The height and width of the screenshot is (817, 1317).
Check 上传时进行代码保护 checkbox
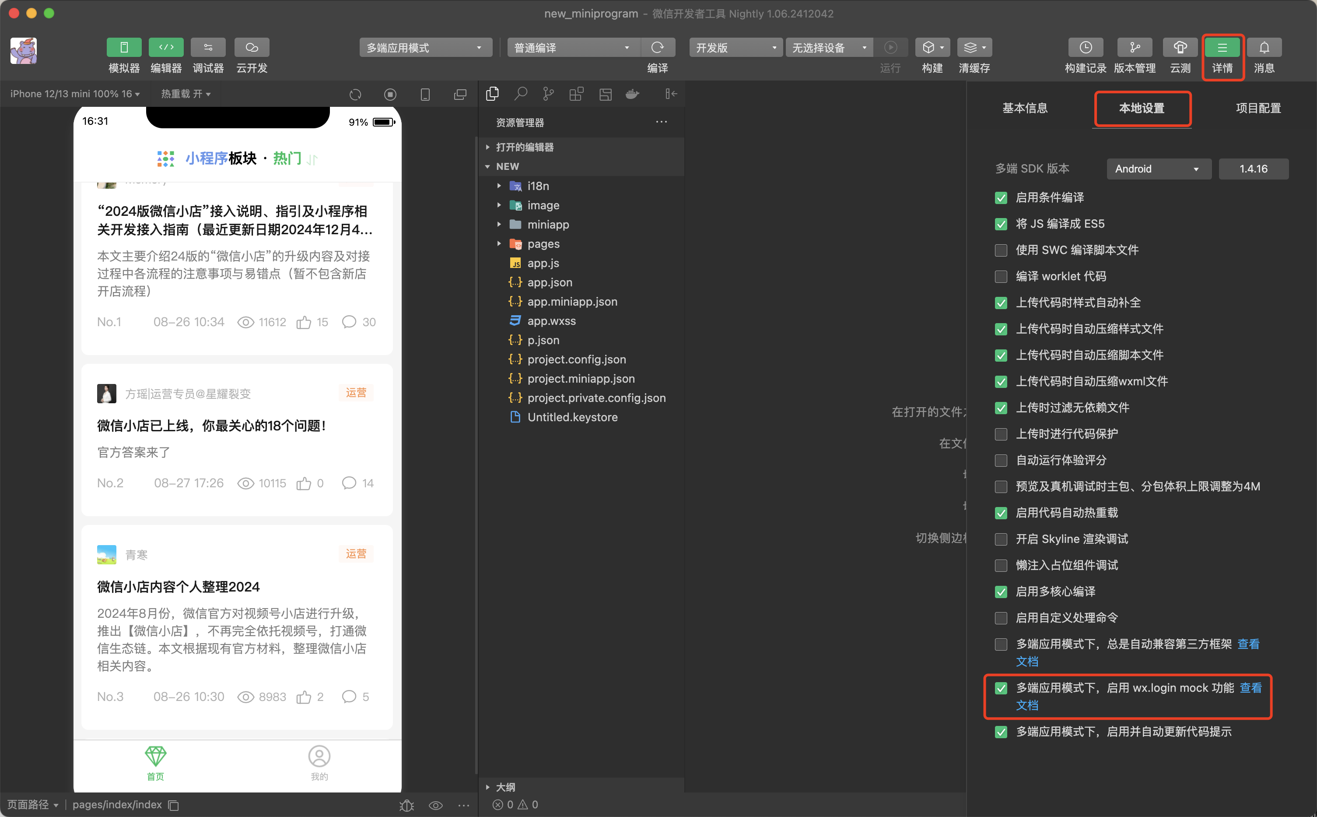1001,434
